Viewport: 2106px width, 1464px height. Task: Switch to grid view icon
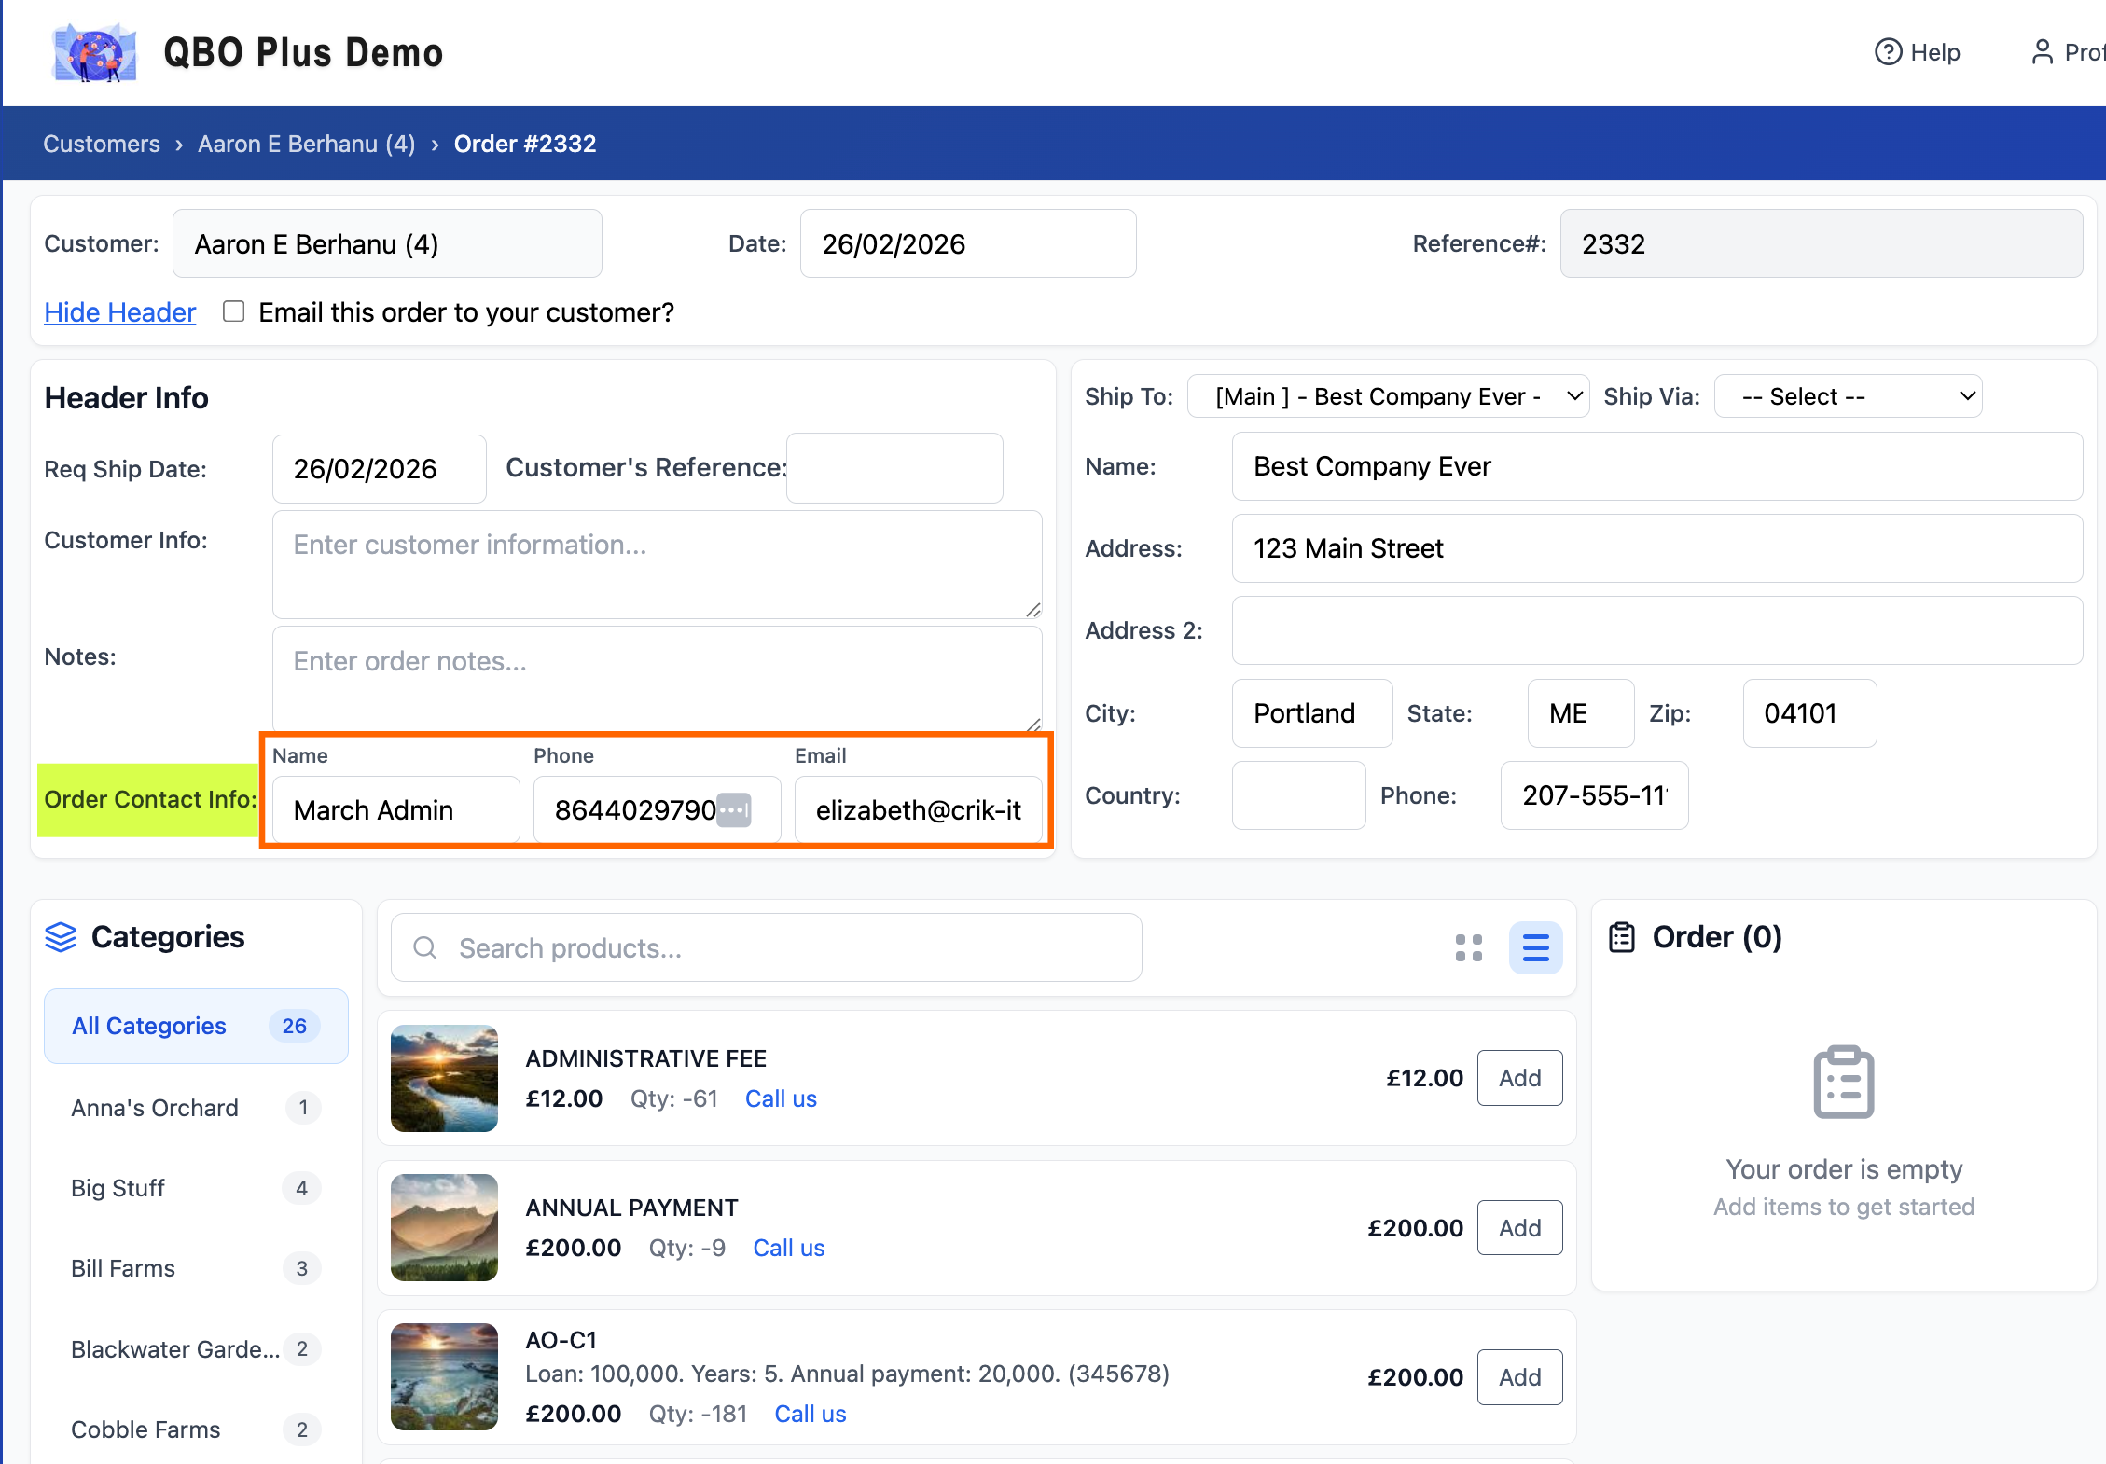click(1468, 948)
